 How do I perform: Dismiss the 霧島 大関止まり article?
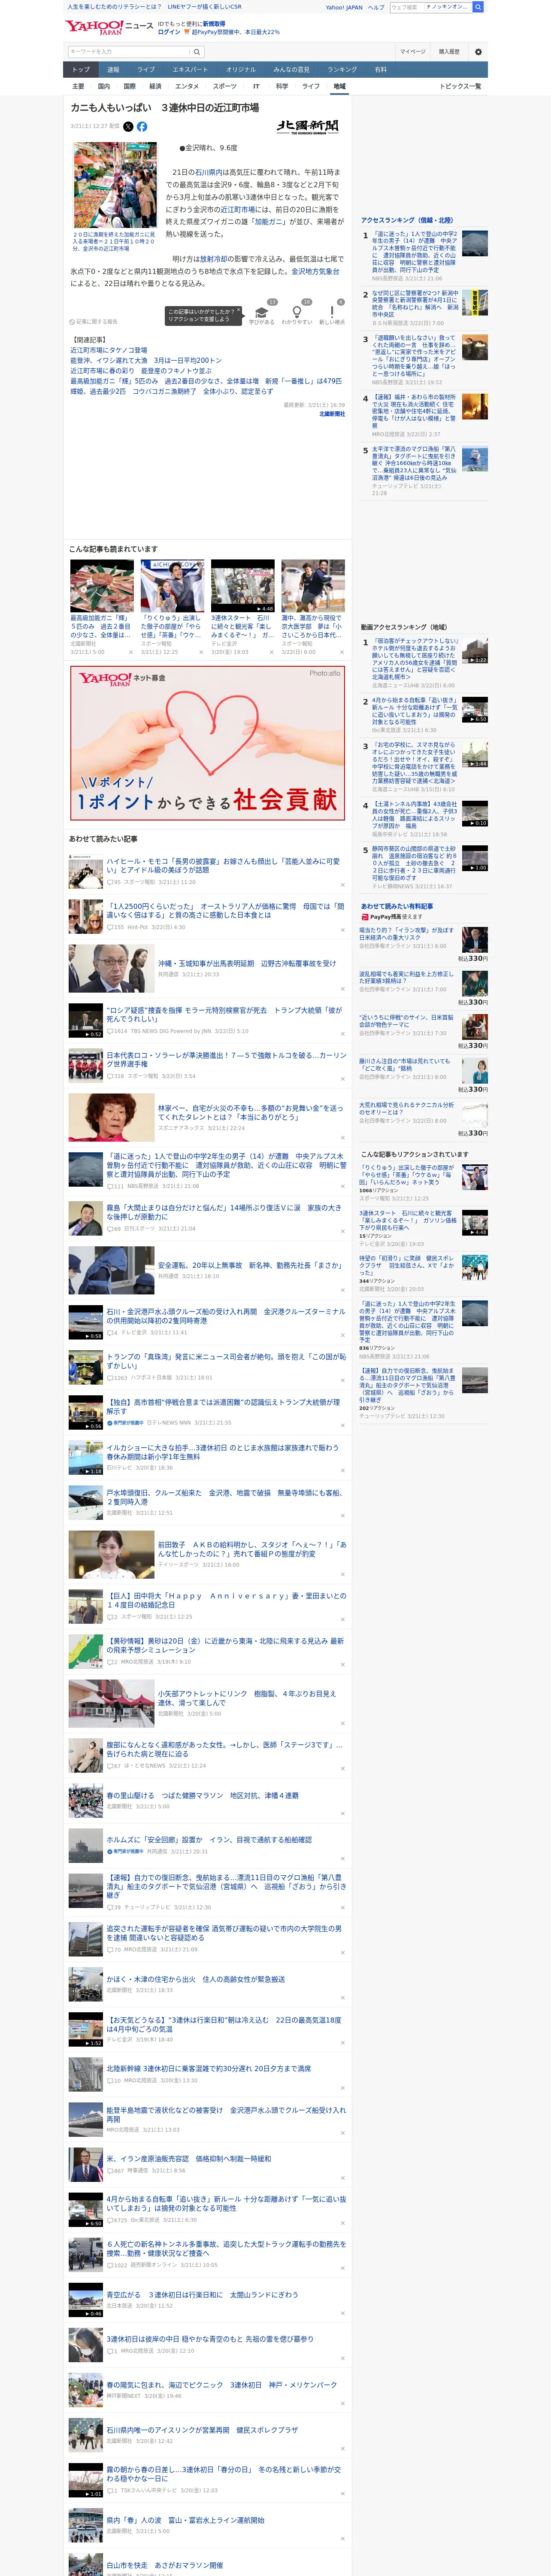pyautogui.click(x=343, y=1230)
